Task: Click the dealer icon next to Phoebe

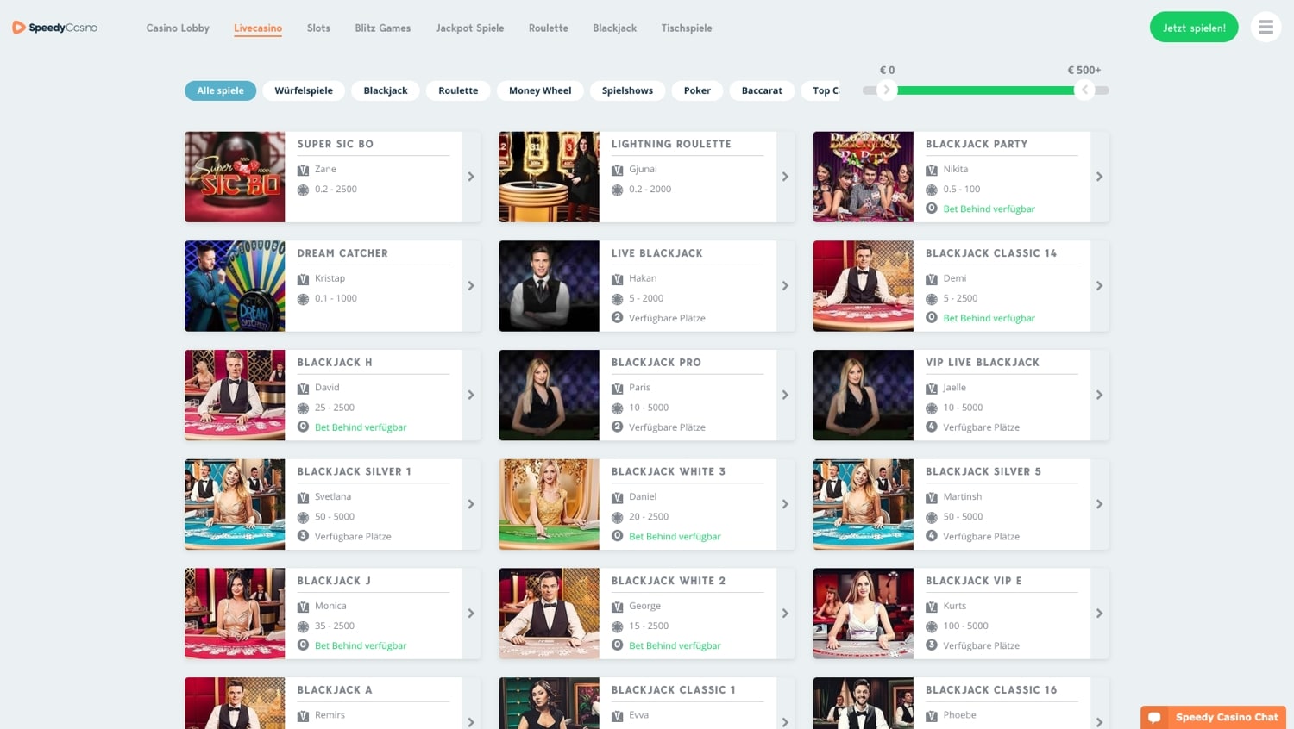Action: 931,716
